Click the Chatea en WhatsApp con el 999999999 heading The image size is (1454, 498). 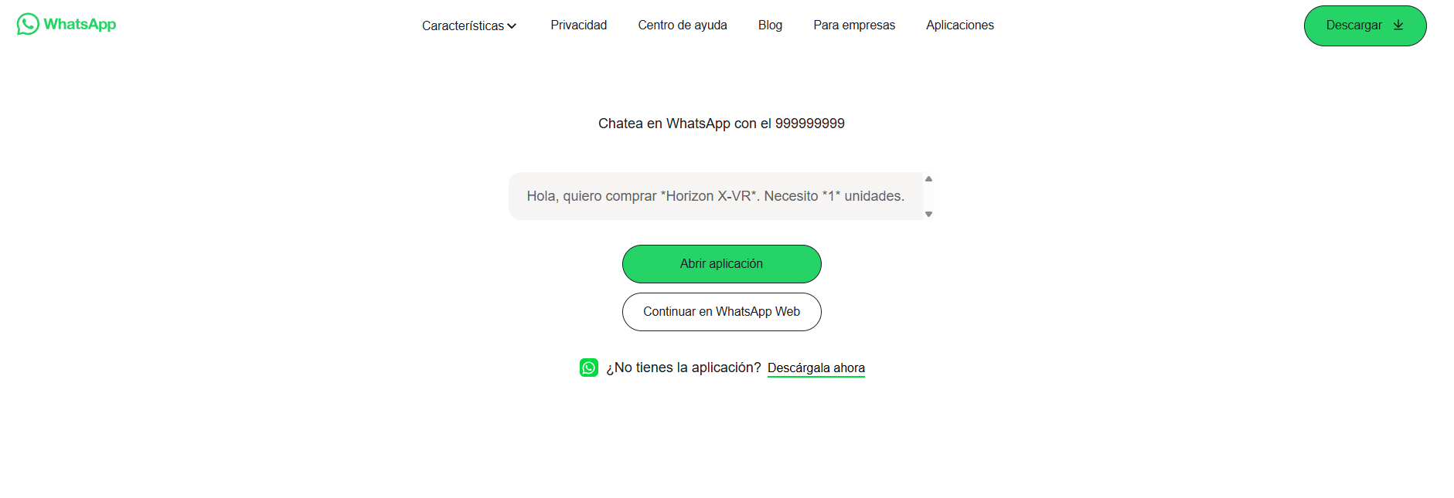[721, 124]
